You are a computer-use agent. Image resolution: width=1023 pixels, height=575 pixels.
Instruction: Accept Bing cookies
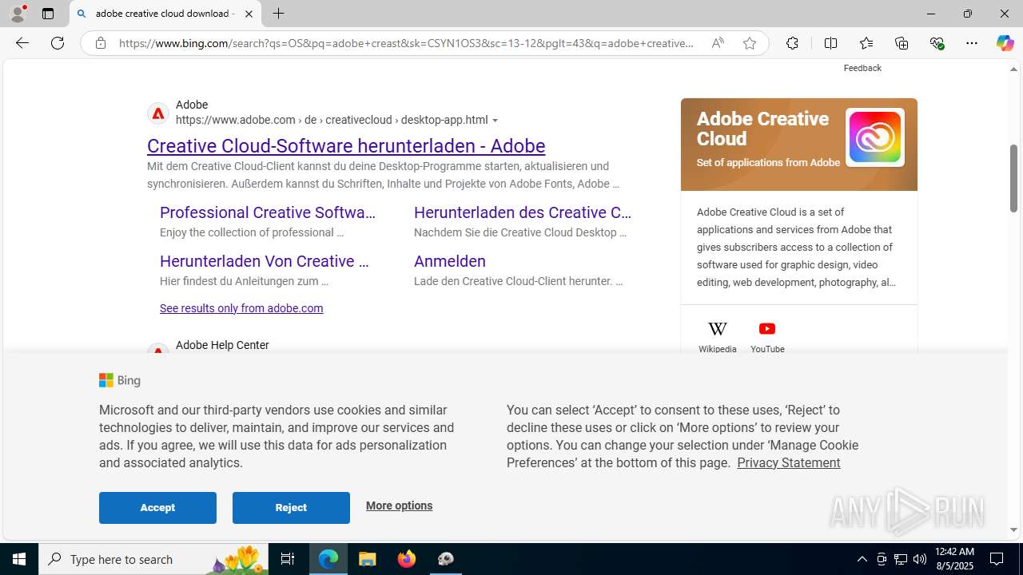pyautogui.click(x=157, y=508)
